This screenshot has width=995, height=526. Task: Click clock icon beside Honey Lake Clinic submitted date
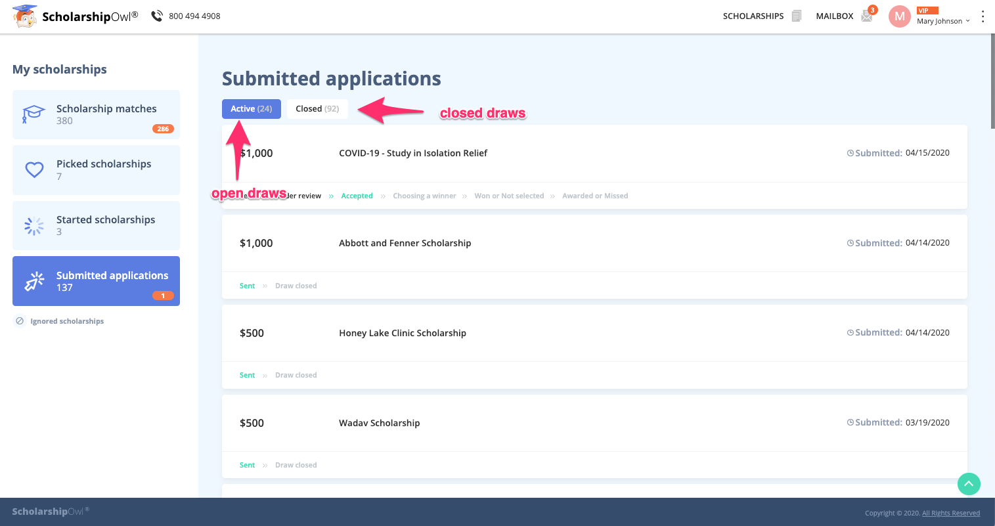tap(851, 333)
